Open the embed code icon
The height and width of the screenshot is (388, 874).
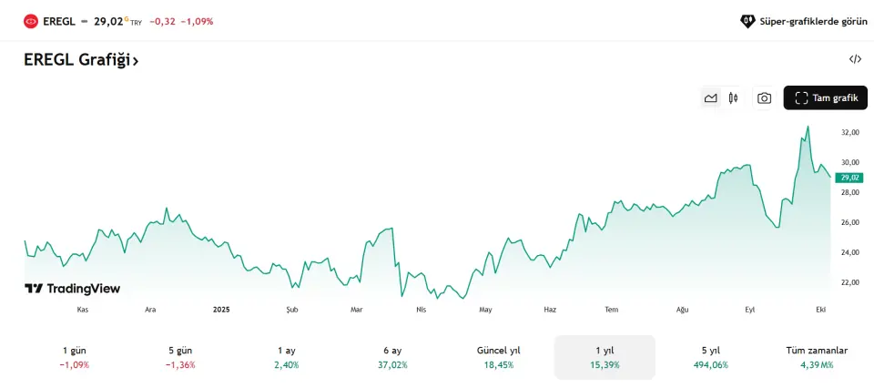pos(855,59)
